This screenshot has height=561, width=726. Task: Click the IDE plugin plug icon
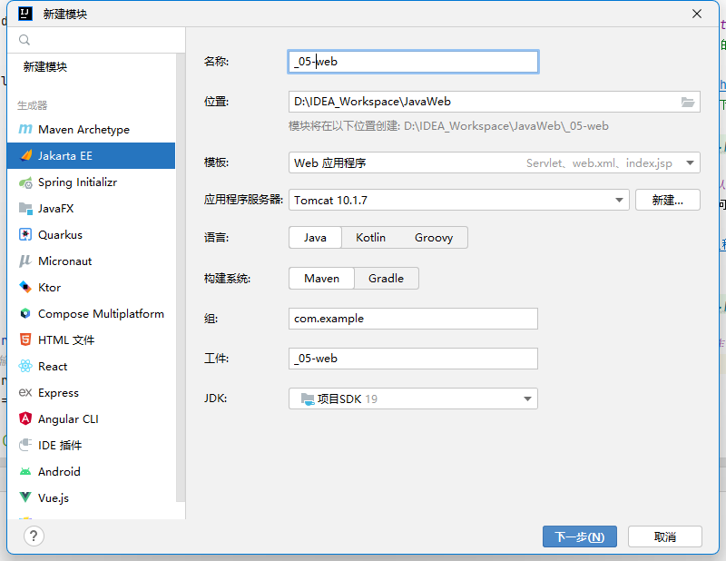[x=25, y=445]
